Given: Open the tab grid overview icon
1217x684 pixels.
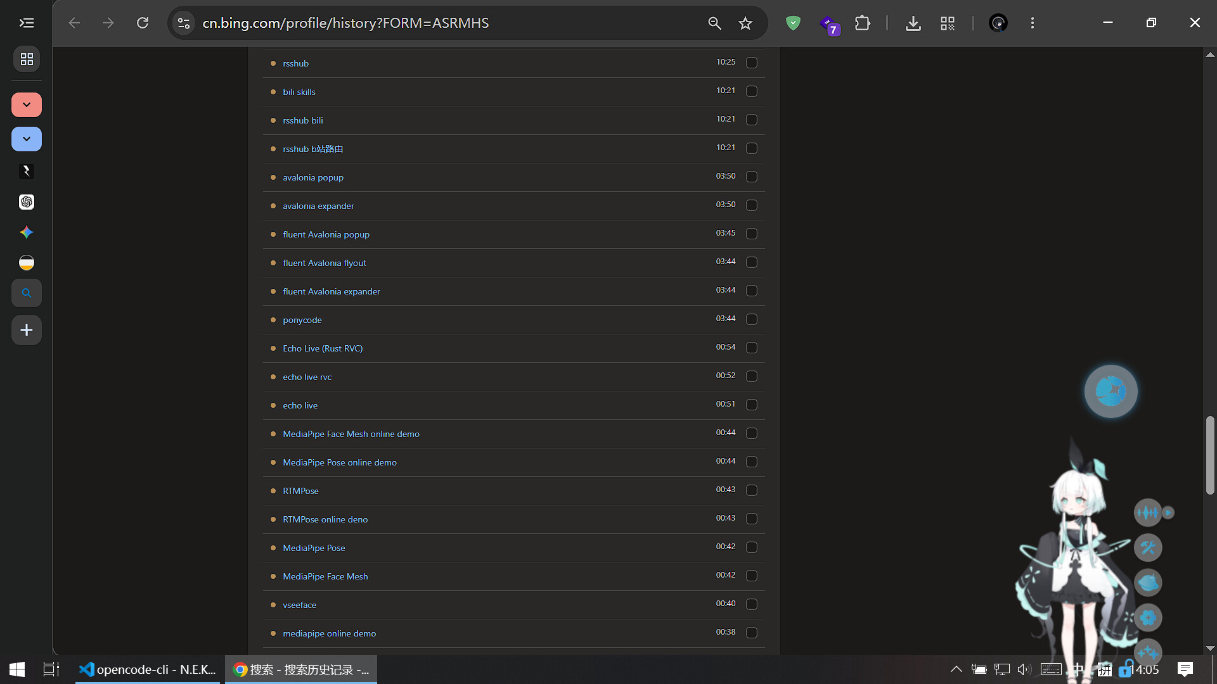Looking at the screenshot, I should point(27,59).
